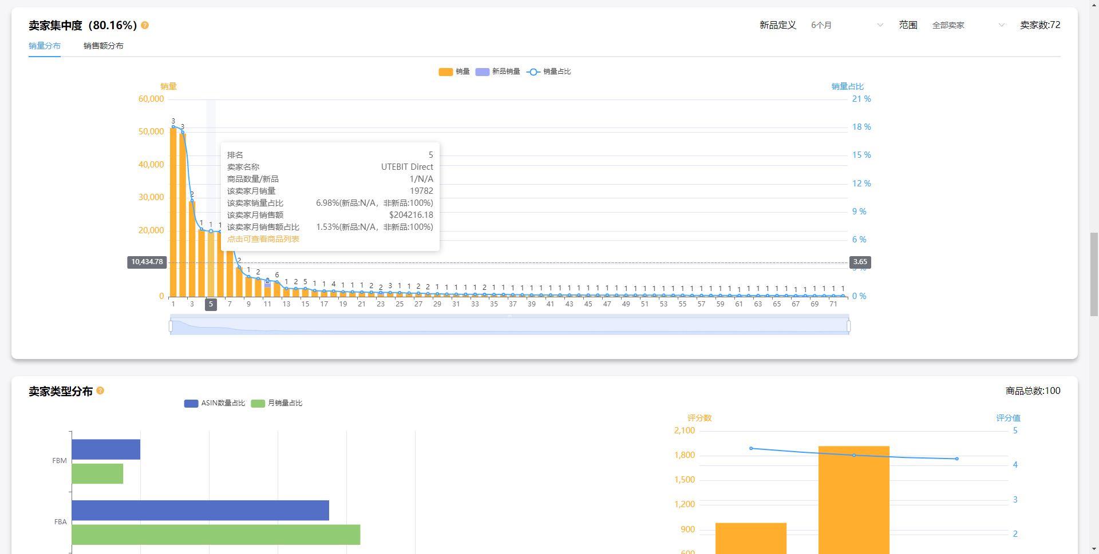Click the FBM axis label
Screen dimensions: 1099x554
point(60,461)
